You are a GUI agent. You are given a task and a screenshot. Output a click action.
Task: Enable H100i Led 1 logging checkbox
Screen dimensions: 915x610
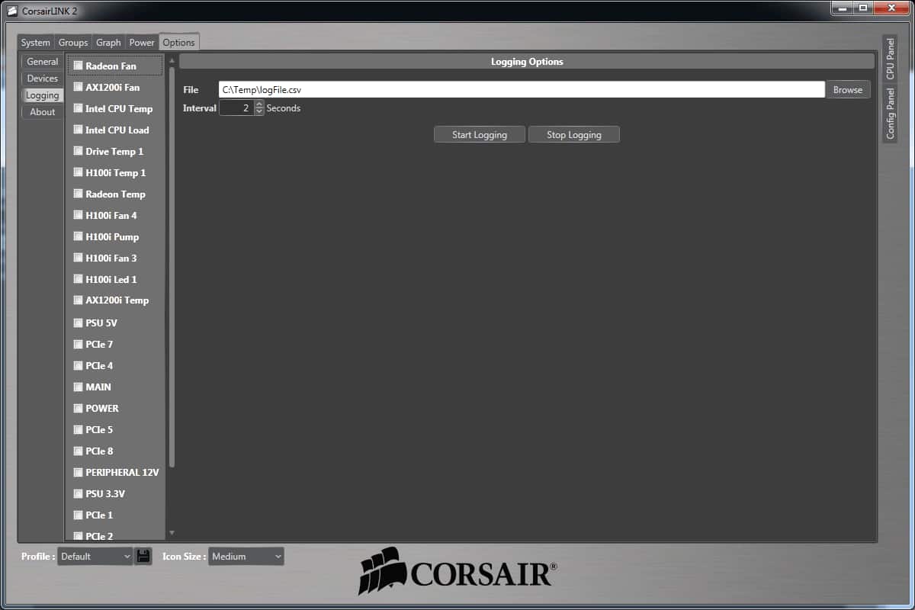[x=78, y=280]
